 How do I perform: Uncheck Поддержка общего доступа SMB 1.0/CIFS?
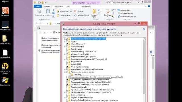tap(67, 82)
